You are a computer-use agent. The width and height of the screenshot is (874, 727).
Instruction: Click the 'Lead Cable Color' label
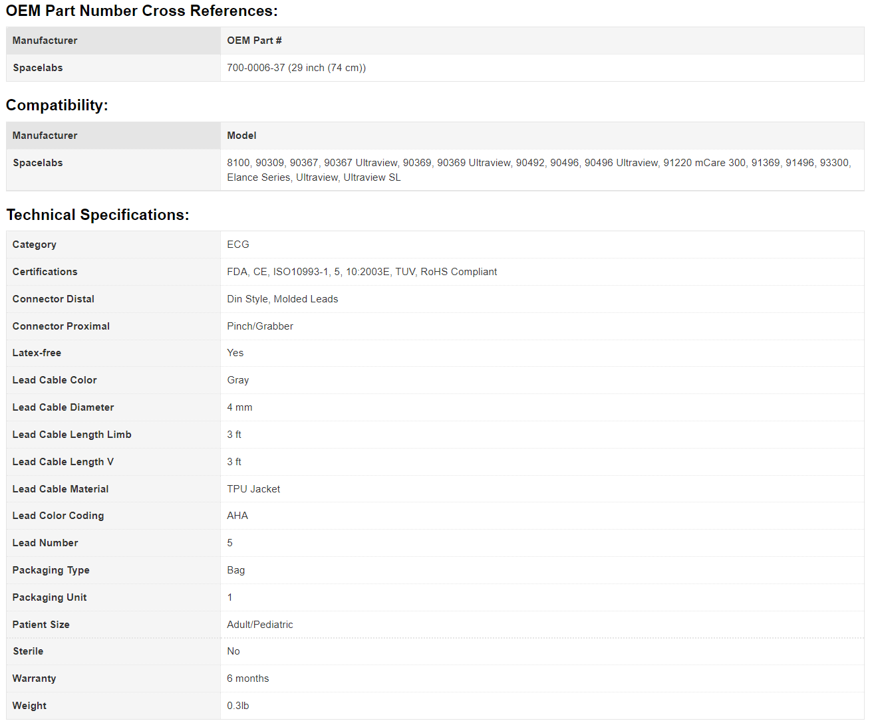(55, 380)
